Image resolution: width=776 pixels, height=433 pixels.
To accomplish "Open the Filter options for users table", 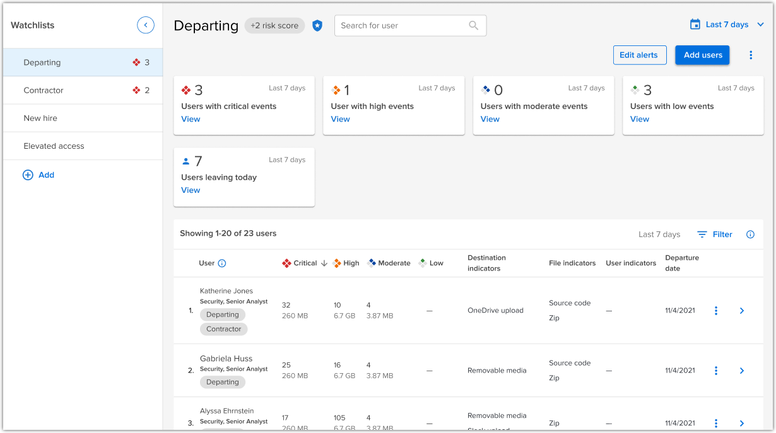I will pyautogui.click(x=715, y=234).
